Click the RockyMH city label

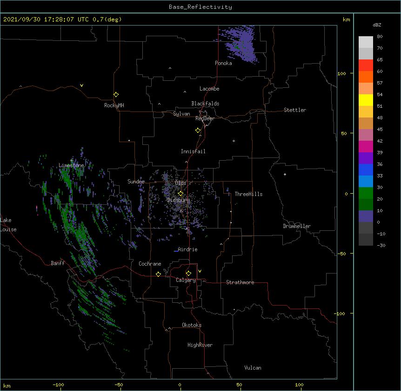114,105
